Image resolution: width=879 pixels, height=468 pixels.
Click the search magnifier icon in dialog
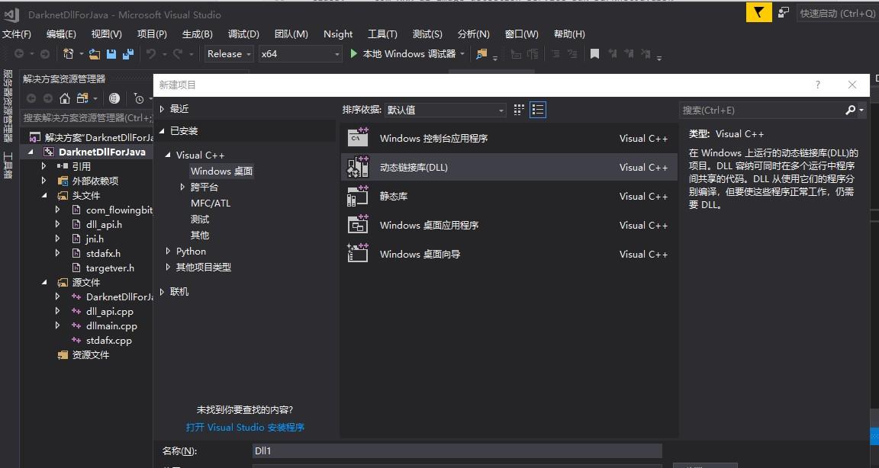(851, 111)
